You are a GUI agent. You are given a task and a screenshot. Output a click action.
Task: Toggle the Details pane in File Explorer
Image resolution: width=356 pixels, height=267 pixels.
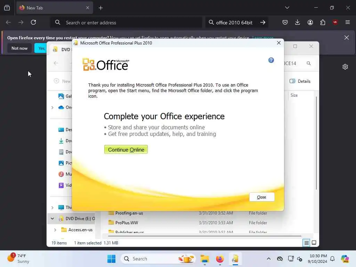pyautogui.click(x=300, y=81)
